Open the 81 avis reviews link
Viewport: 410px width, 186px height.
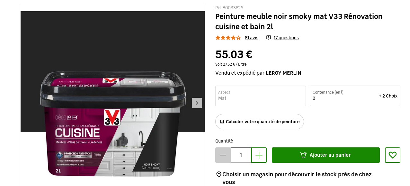pyautogui.click(x=251, y=38)
